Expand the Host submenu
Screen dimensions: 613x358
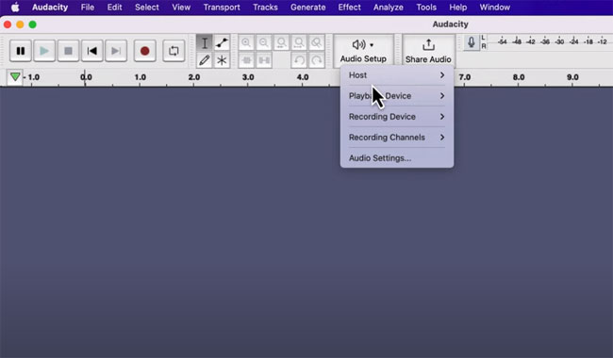(x=397, y=75)
